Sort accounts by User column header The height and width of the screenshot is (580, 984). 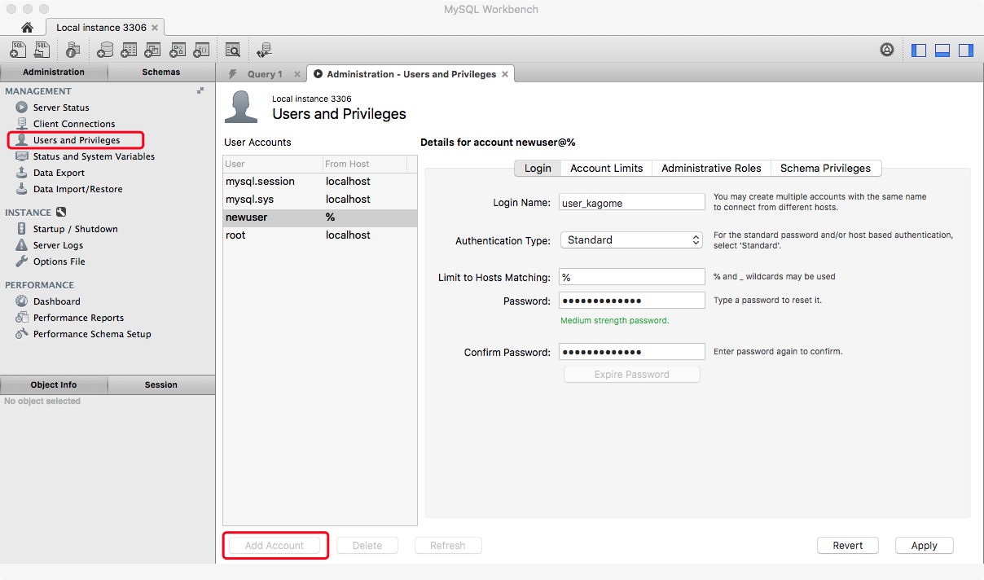pos(273,164)
